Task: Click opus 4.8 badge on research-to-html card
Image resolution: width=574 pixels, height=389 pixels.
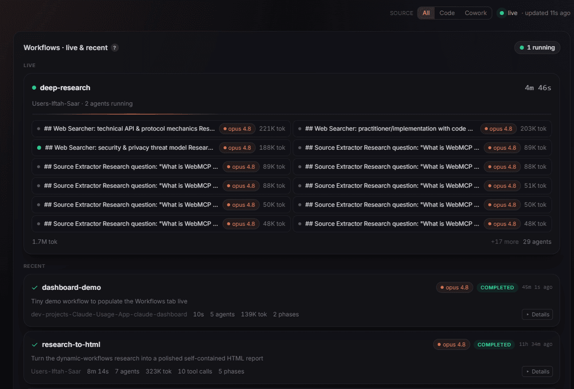Action: point(451,344)
